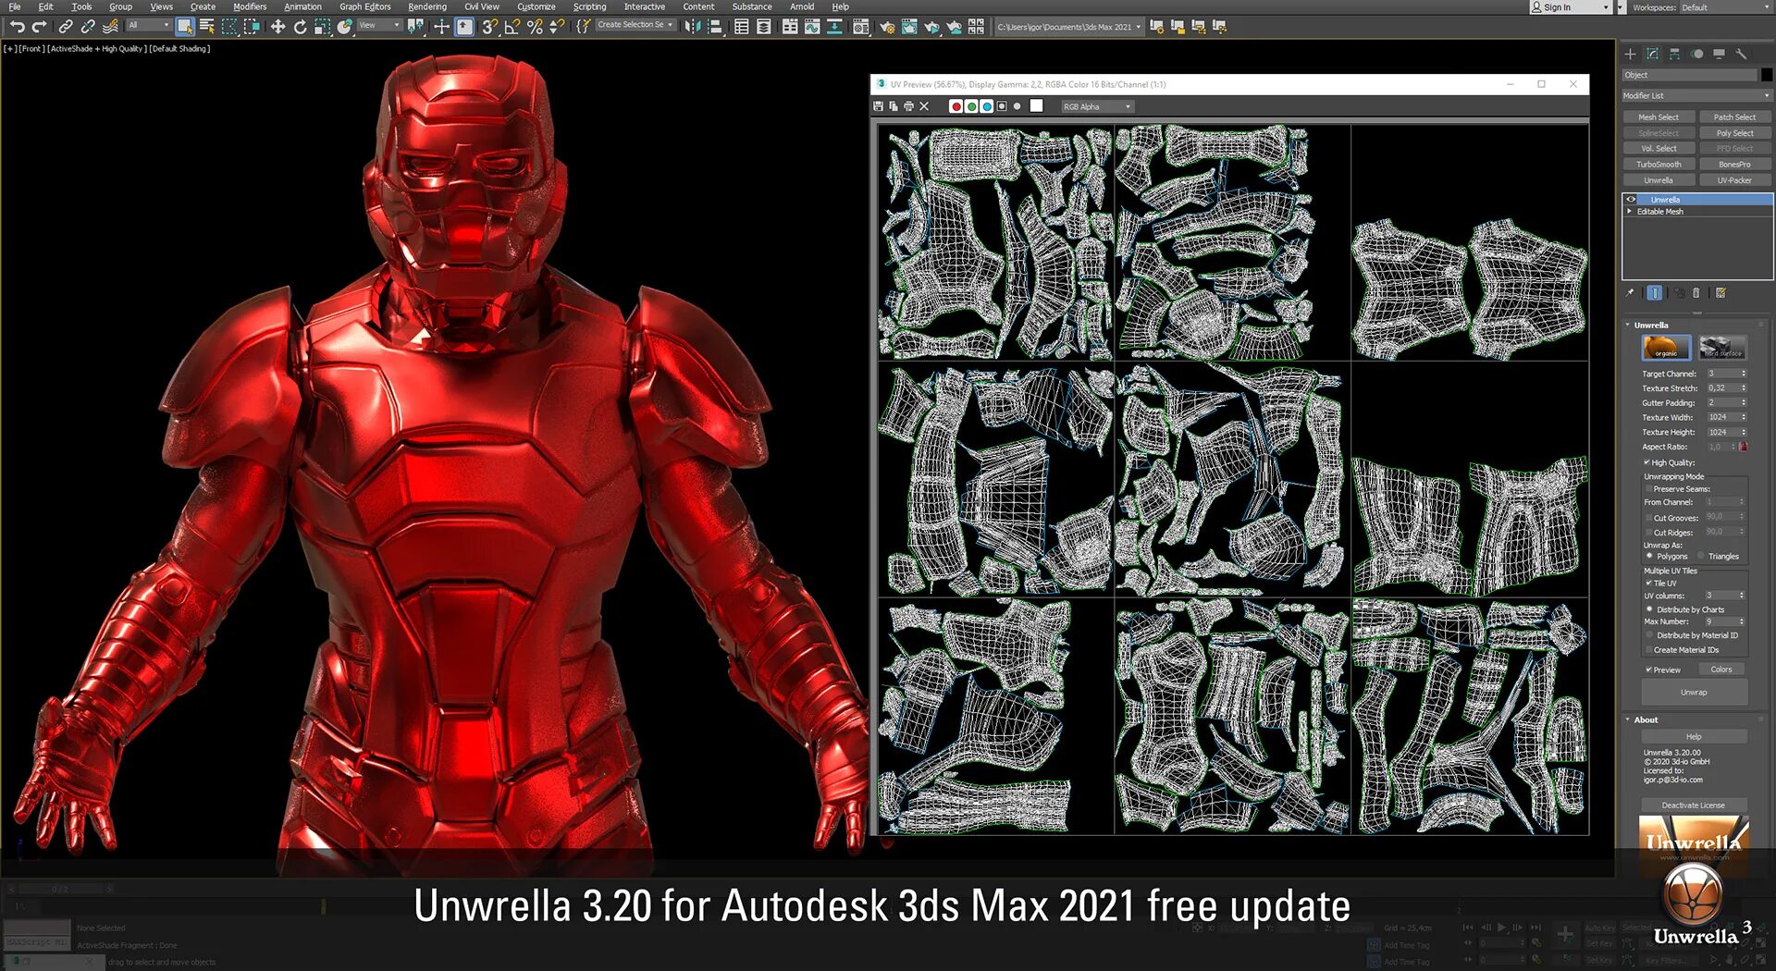This screenshot has height=971, width=1776.
Task: Toggle Unwrella modifier eye visibility
Action: pos(1632,200)
